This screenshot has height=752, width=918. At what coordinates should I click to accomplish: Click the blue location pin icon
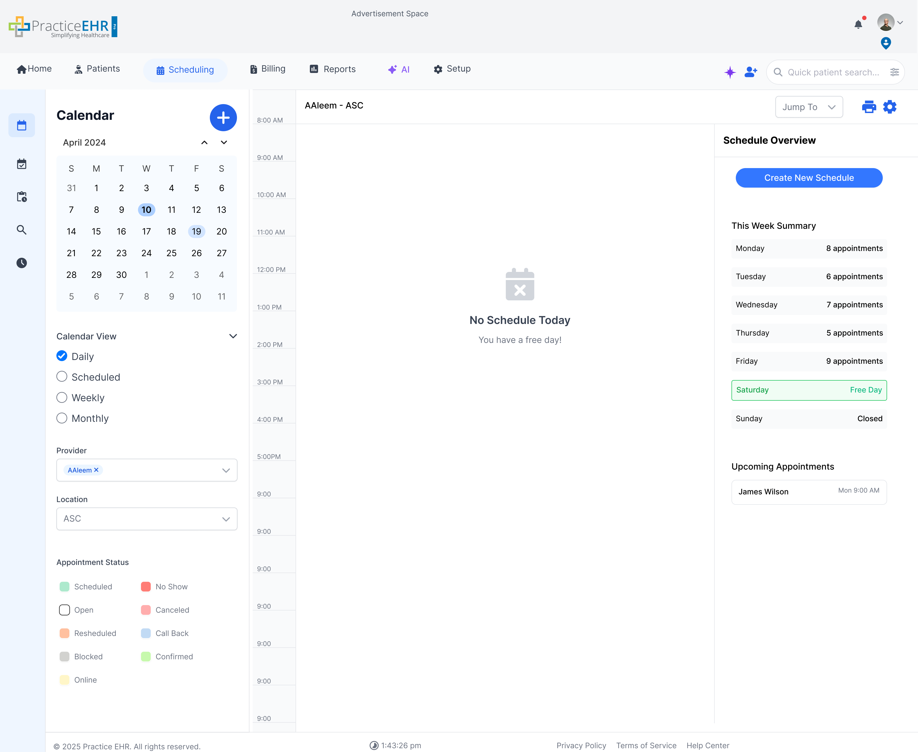pyautogui.click(x=885, y=43)
